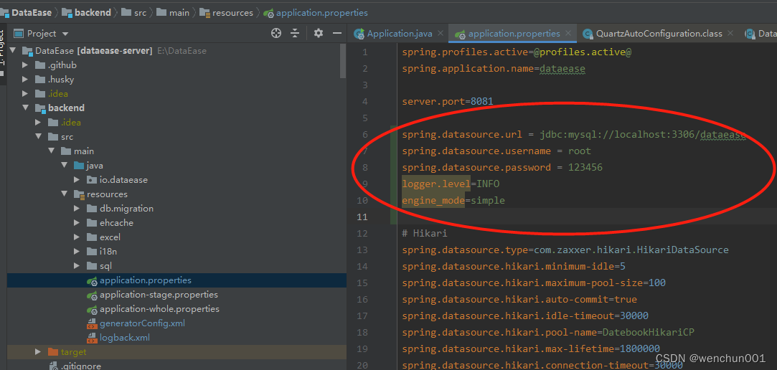This screenshot has width=777, height=370.
Task: Expand the sql folder
Action: coord(77,266)
